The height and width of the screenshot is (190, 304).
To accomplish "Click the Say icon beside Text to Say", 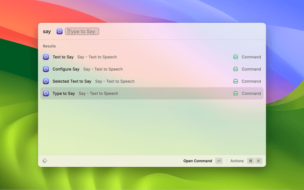I will point(46,57).
